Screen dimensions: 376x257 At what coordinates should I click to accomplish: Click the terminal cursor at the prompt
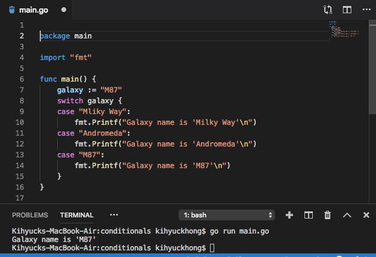coord(212,248)
